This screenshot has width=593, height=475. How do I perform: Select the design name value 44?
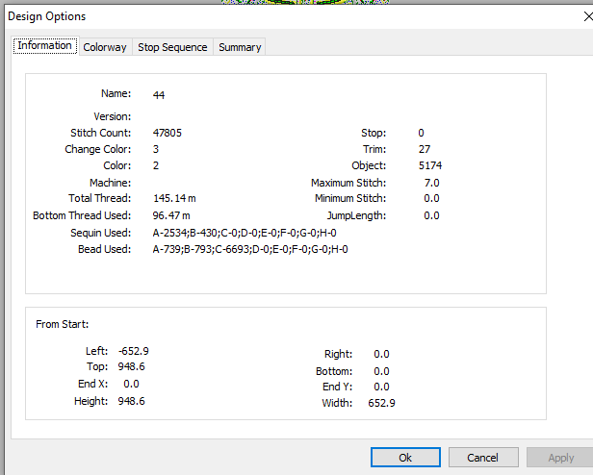click(159, 95)
